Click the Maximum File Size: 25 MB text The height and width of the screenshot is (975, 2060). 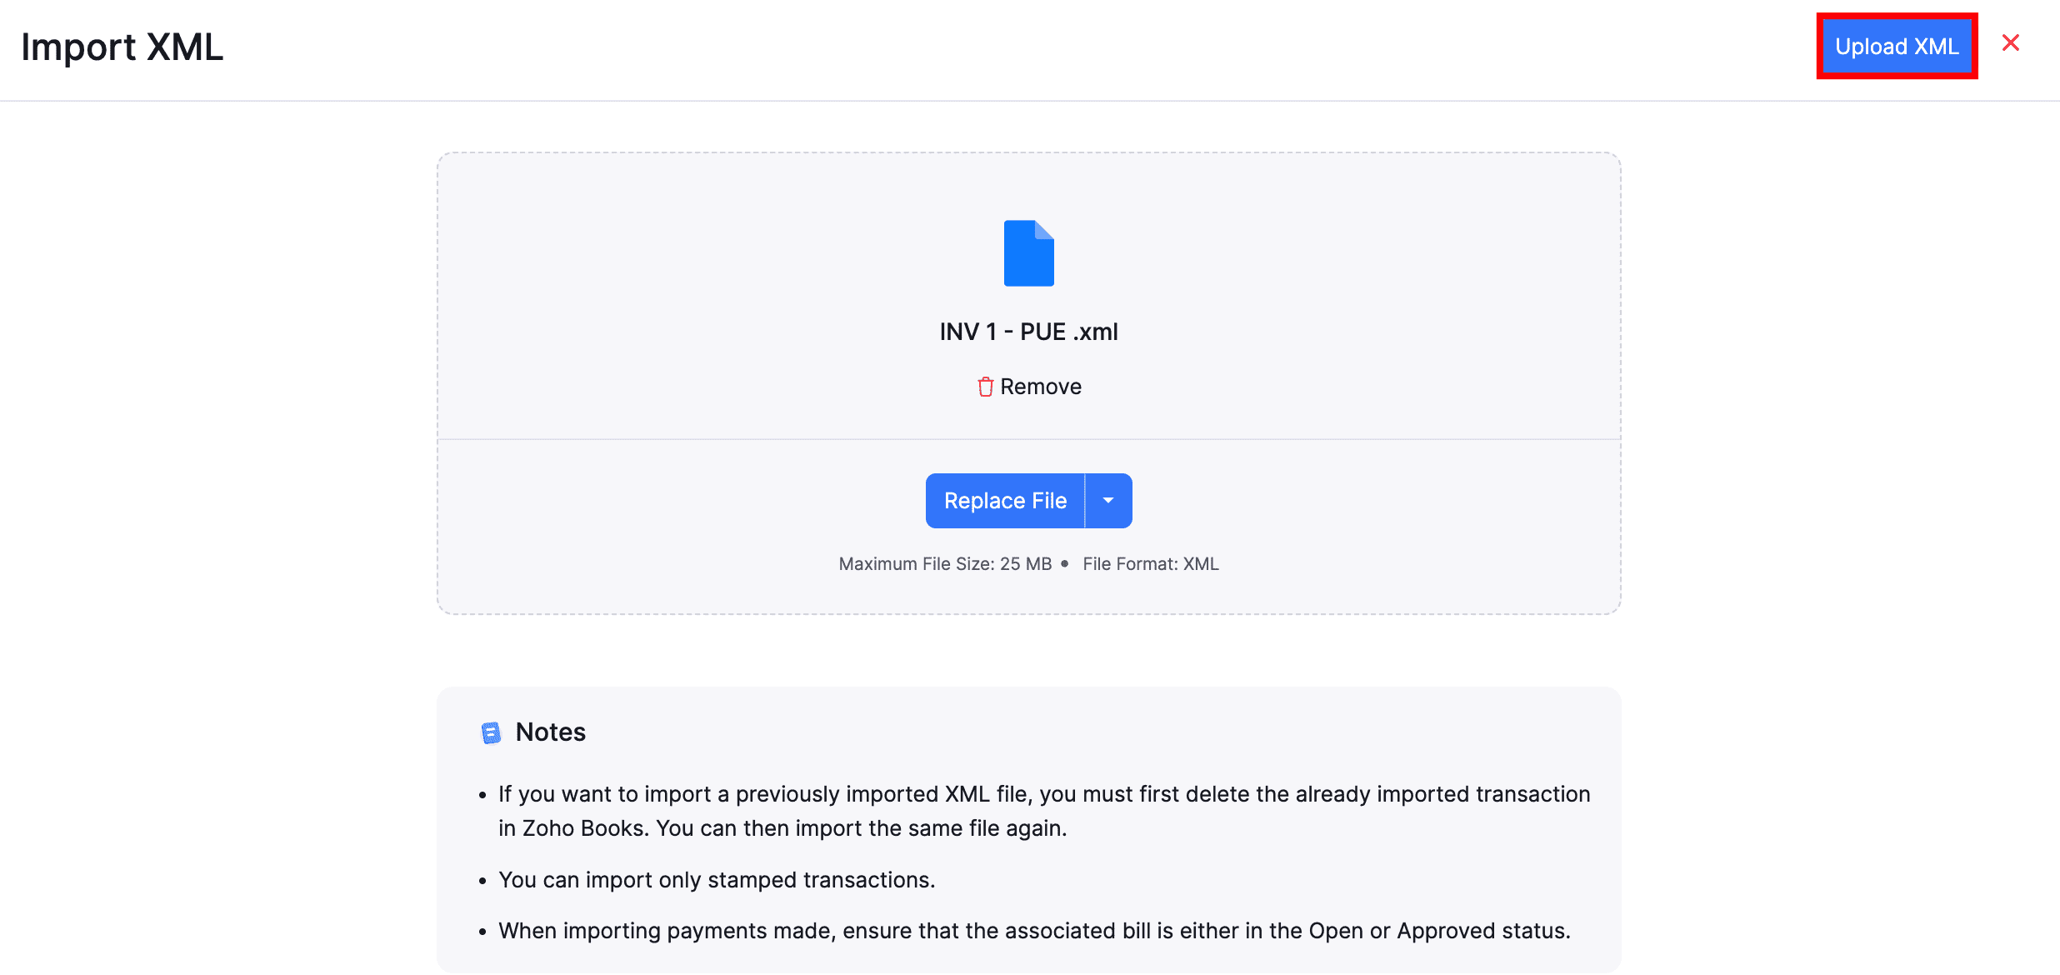tap(945, 564)
